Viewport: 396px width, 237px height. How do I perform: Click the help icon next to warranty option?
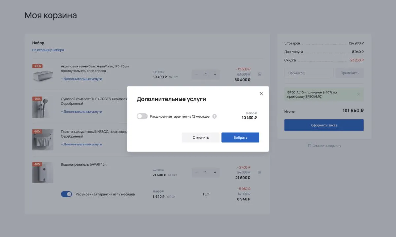[214, 116]
